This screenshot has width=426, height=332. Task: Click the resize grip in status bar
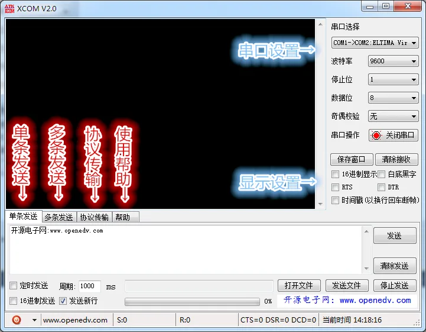[x=417, y=323]
